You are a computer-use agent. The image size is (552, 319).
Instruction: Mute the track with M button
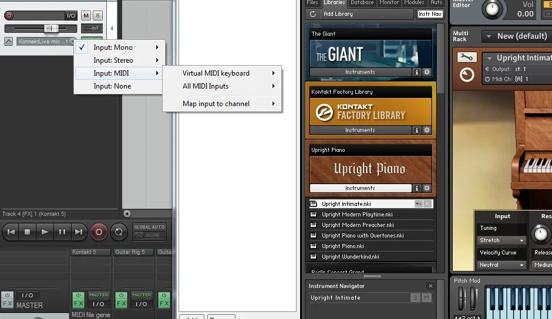pyautogui.click(x=86, y=15)
